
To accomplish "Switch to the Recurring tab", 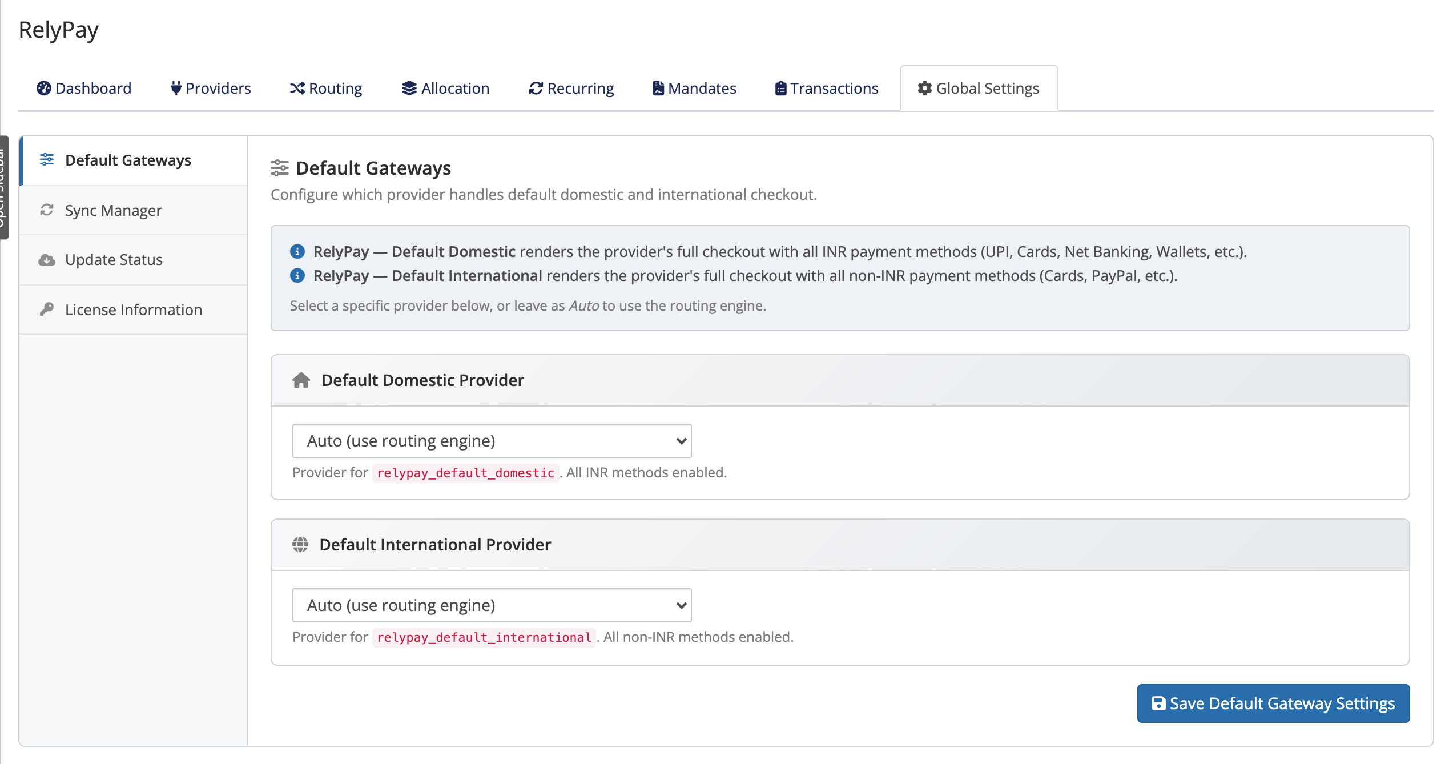I will 571,88.
